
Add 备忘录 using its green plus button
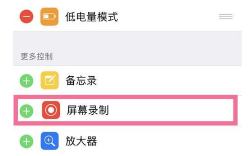[x=27, y=81]
